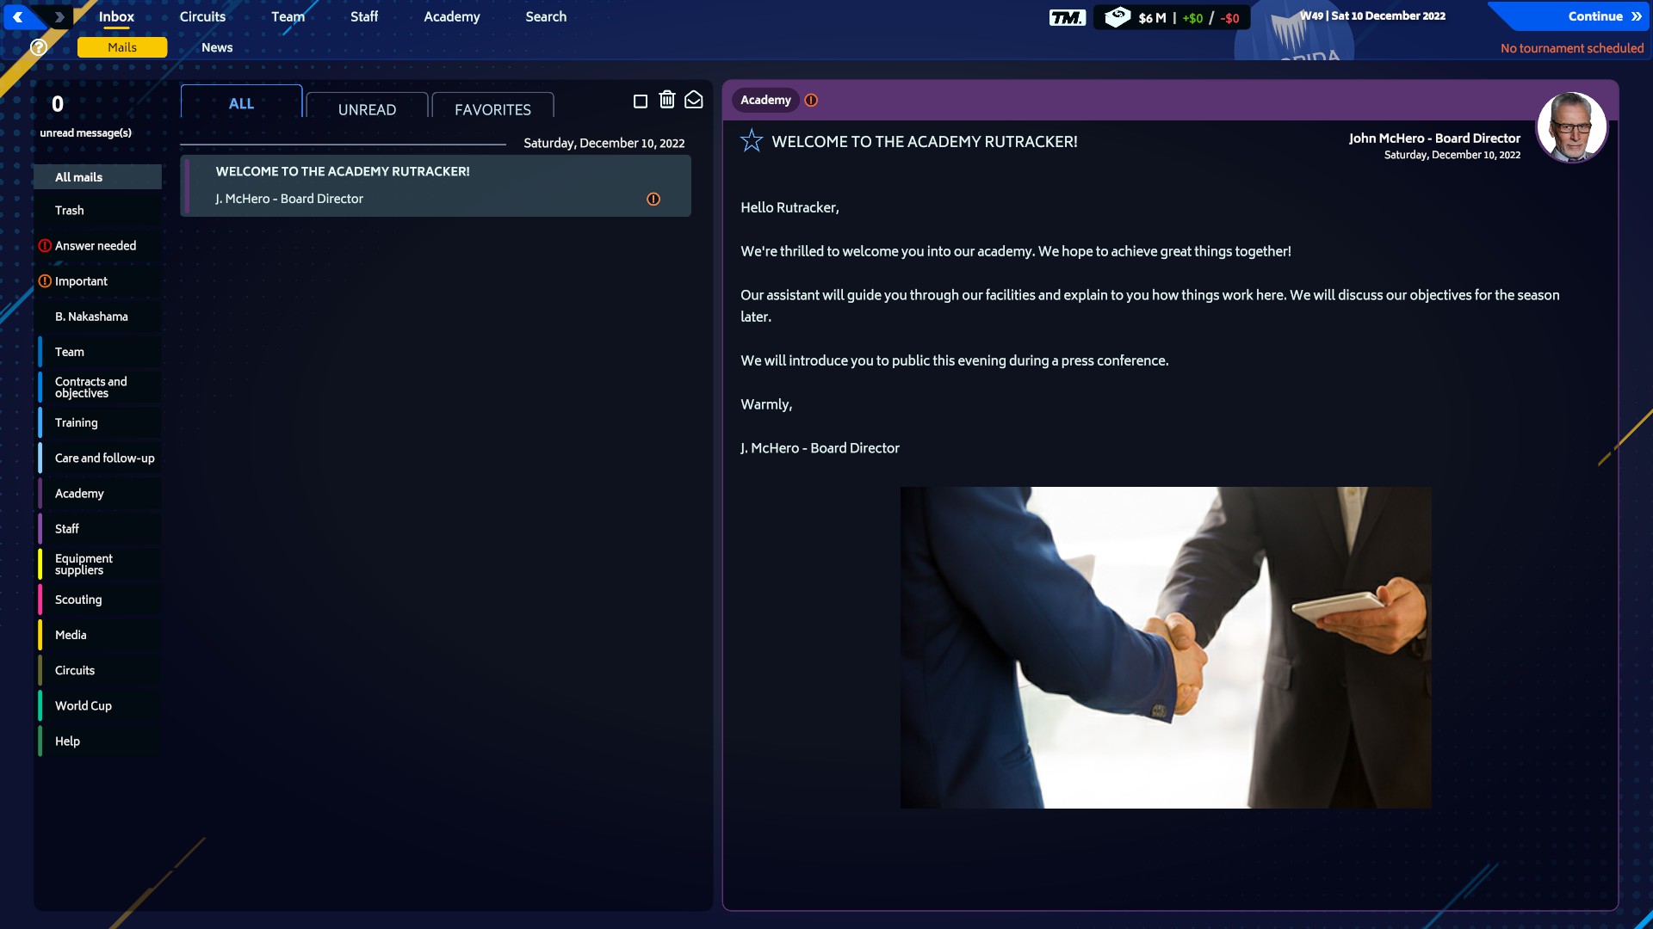Tick the select-all mails checkbox

tap(641, 102)
